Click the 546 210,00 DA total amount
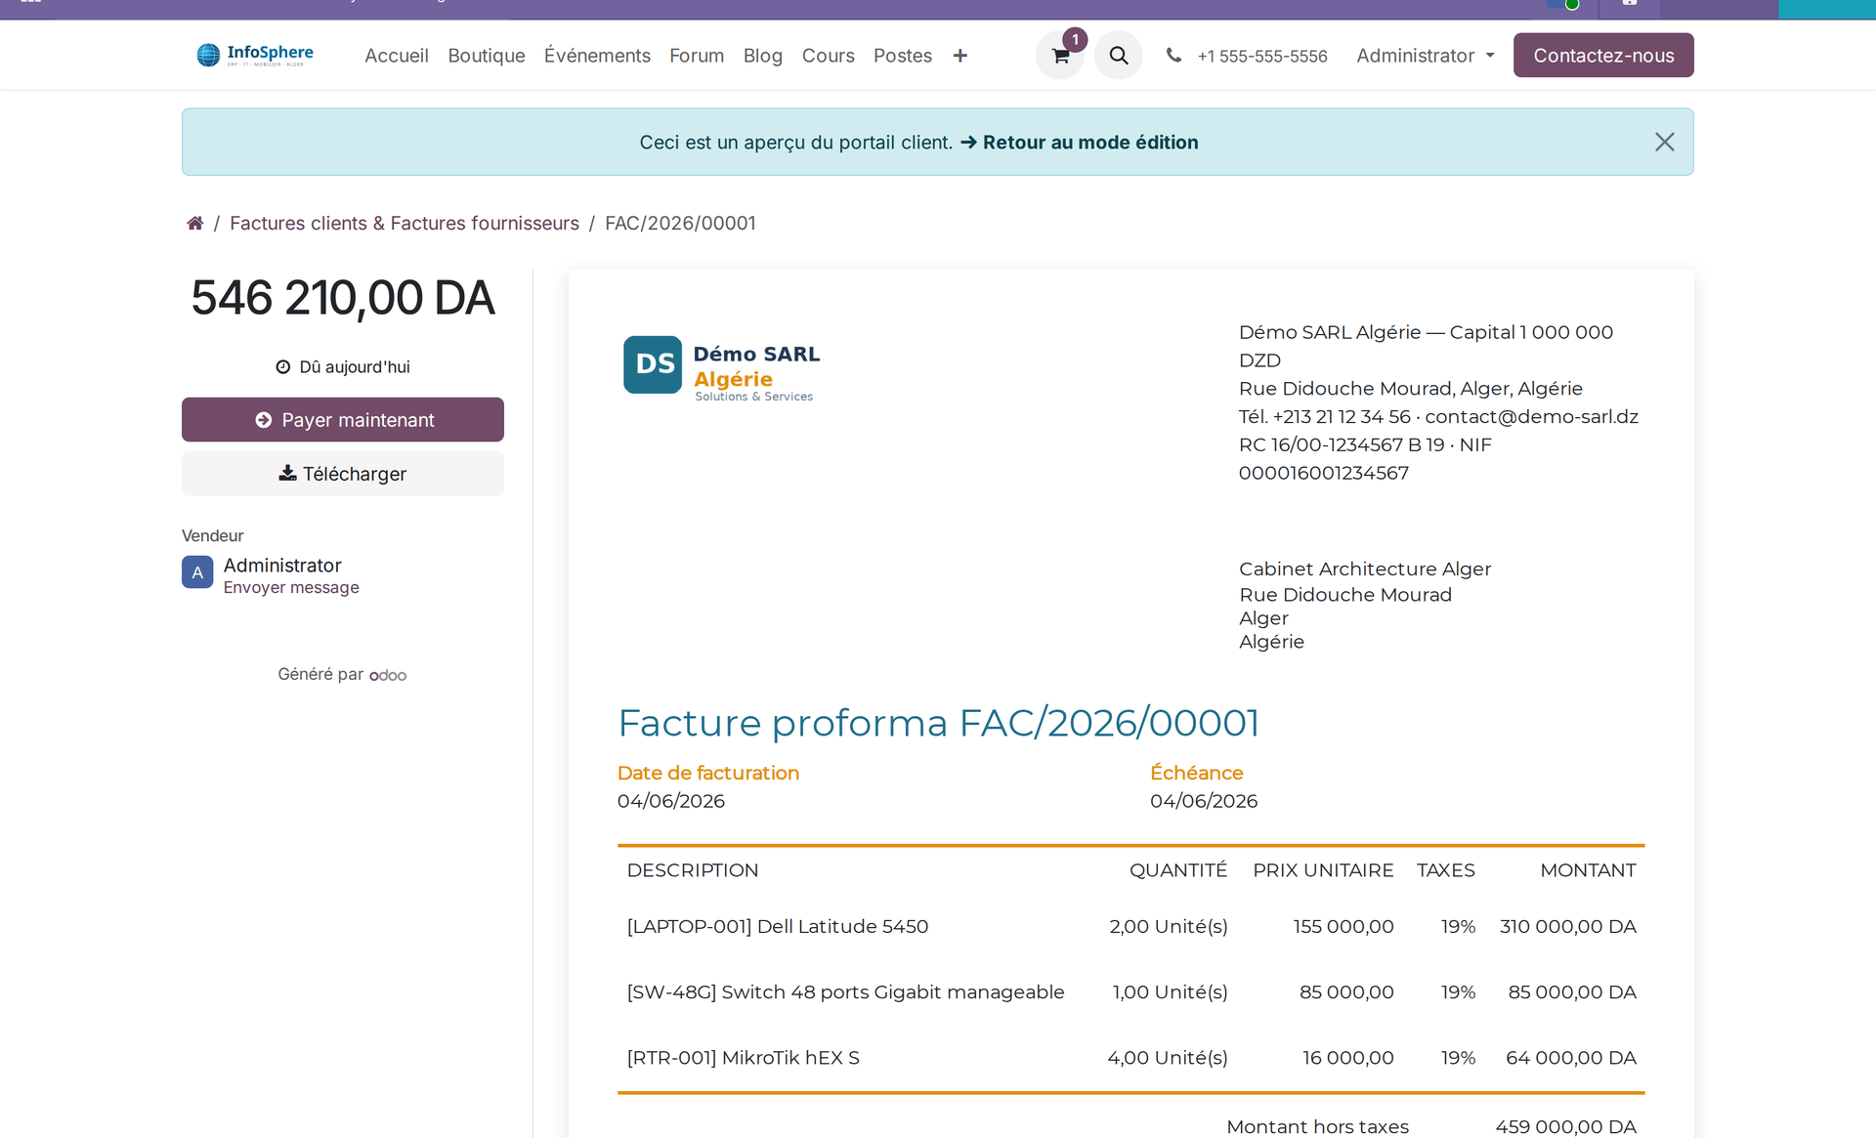Screen dimensions: 1876x1138 [343, 298]
